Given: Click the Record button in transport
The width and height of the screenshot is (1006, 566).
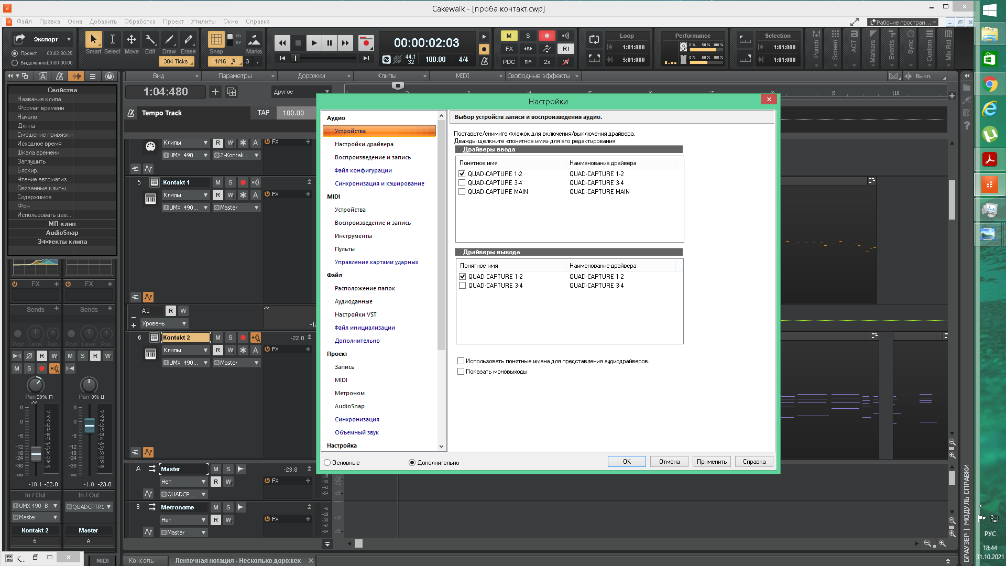Looking at the screenshot, I should tap(366, 42).
